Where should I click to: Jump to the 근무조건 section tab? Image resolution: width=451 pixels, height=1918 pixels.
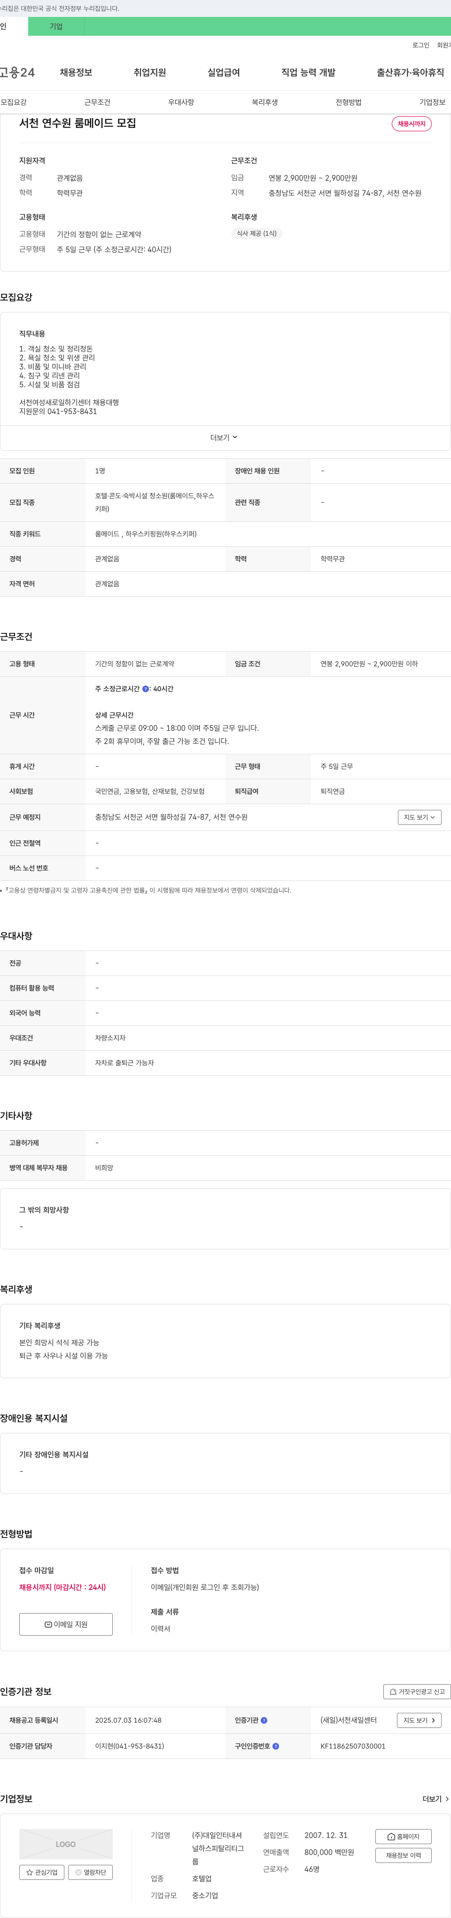pos(97,102)
